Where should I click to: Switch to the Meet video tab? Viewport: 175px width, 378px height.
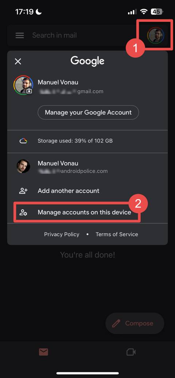tap(131, 352)
